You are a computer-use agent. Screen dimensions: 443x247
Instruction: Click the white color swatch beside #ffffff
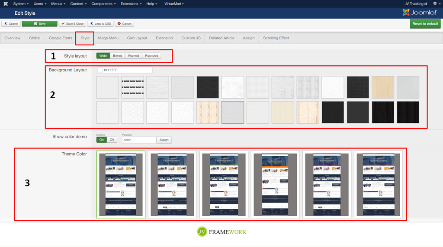click(x=100, y=70)
